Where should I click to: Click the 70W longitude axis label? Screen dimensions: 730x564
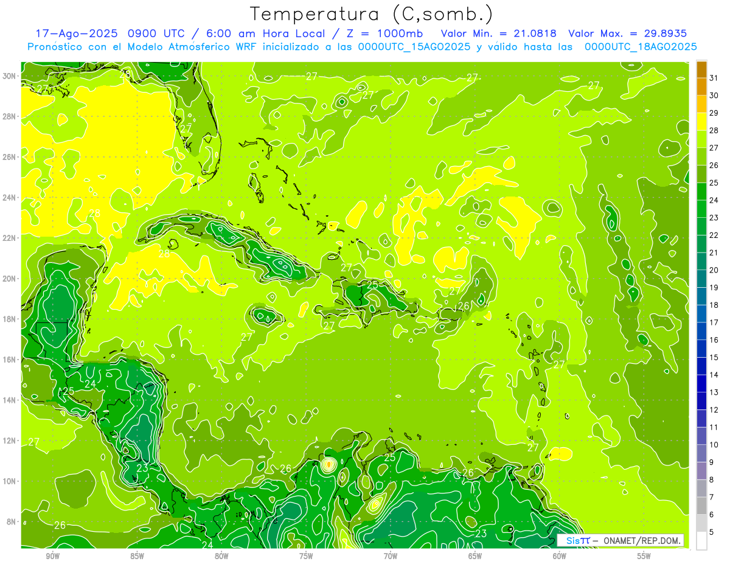click(391, 557)
